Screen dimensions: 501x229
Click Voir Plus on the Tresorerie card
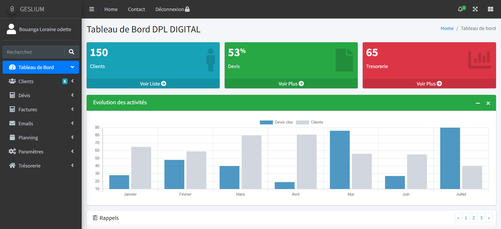[x=429, y=84]
